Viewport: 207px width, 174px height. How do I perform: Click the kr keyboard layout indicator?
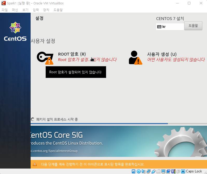coord(170,27)
